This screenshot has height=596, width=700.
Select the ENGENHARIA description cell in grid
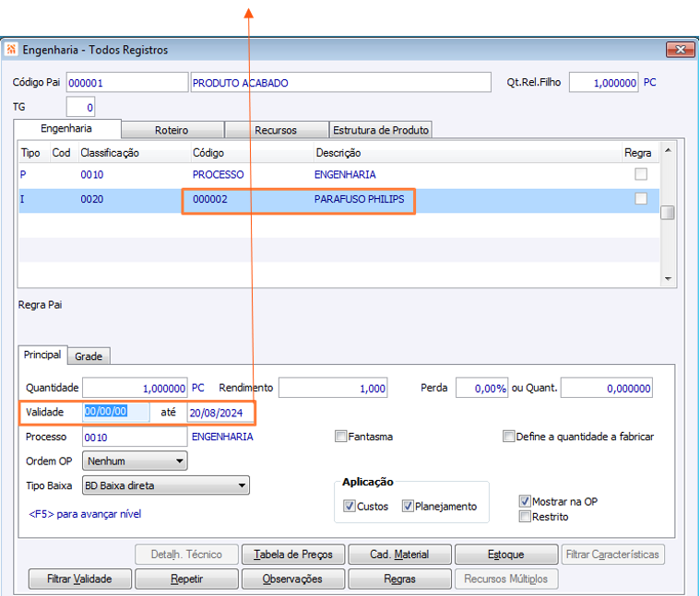345,174
